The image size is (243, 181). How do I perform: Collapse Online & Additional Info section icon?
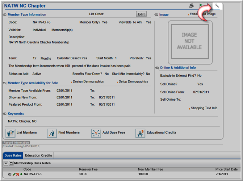[157, 68]
